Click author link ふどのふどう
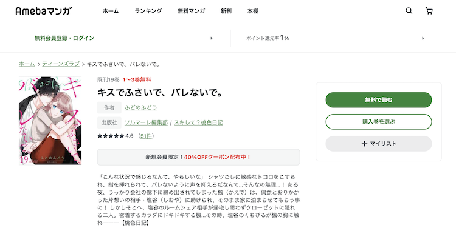456x228 pixels. (141, 107)
